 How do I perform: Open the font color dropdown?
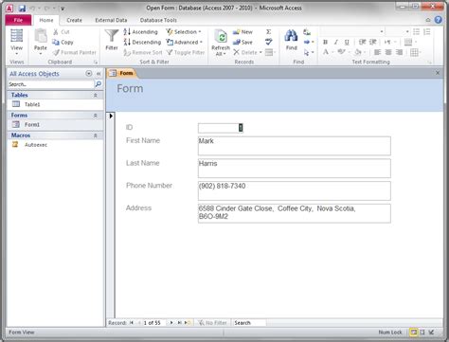[332, 52]
